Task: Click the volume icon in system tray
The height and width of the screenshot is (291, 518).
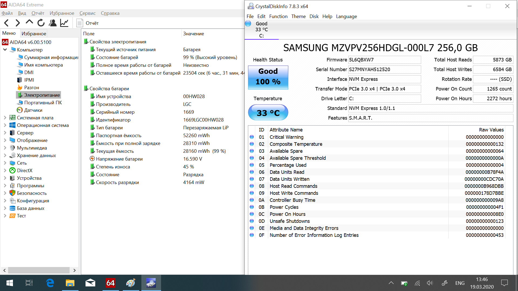Action: pos(430,283)
